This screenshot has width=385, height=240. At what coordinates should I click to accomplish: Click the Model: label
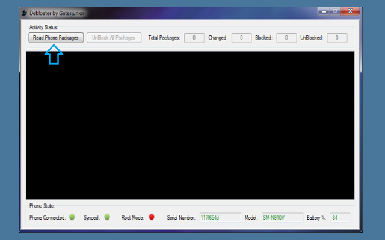251,218
